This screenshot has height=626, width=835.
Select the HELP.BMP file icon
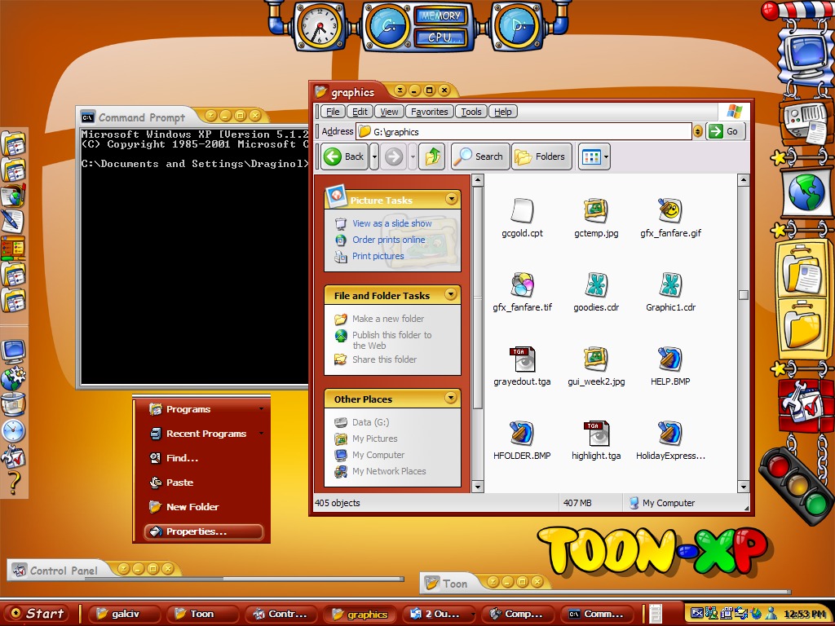click(669, 359)
